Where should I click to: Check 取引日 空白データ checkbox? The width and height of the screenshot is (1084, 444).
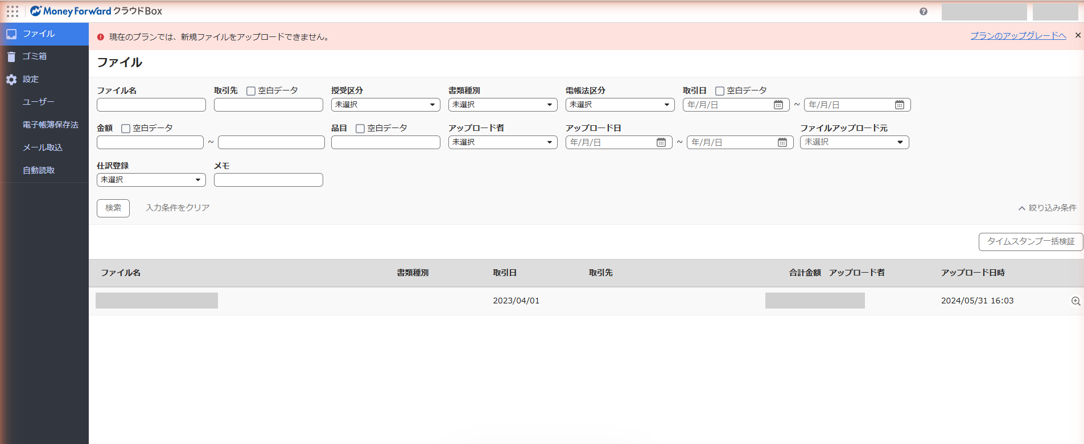click(x=720, y=91)
